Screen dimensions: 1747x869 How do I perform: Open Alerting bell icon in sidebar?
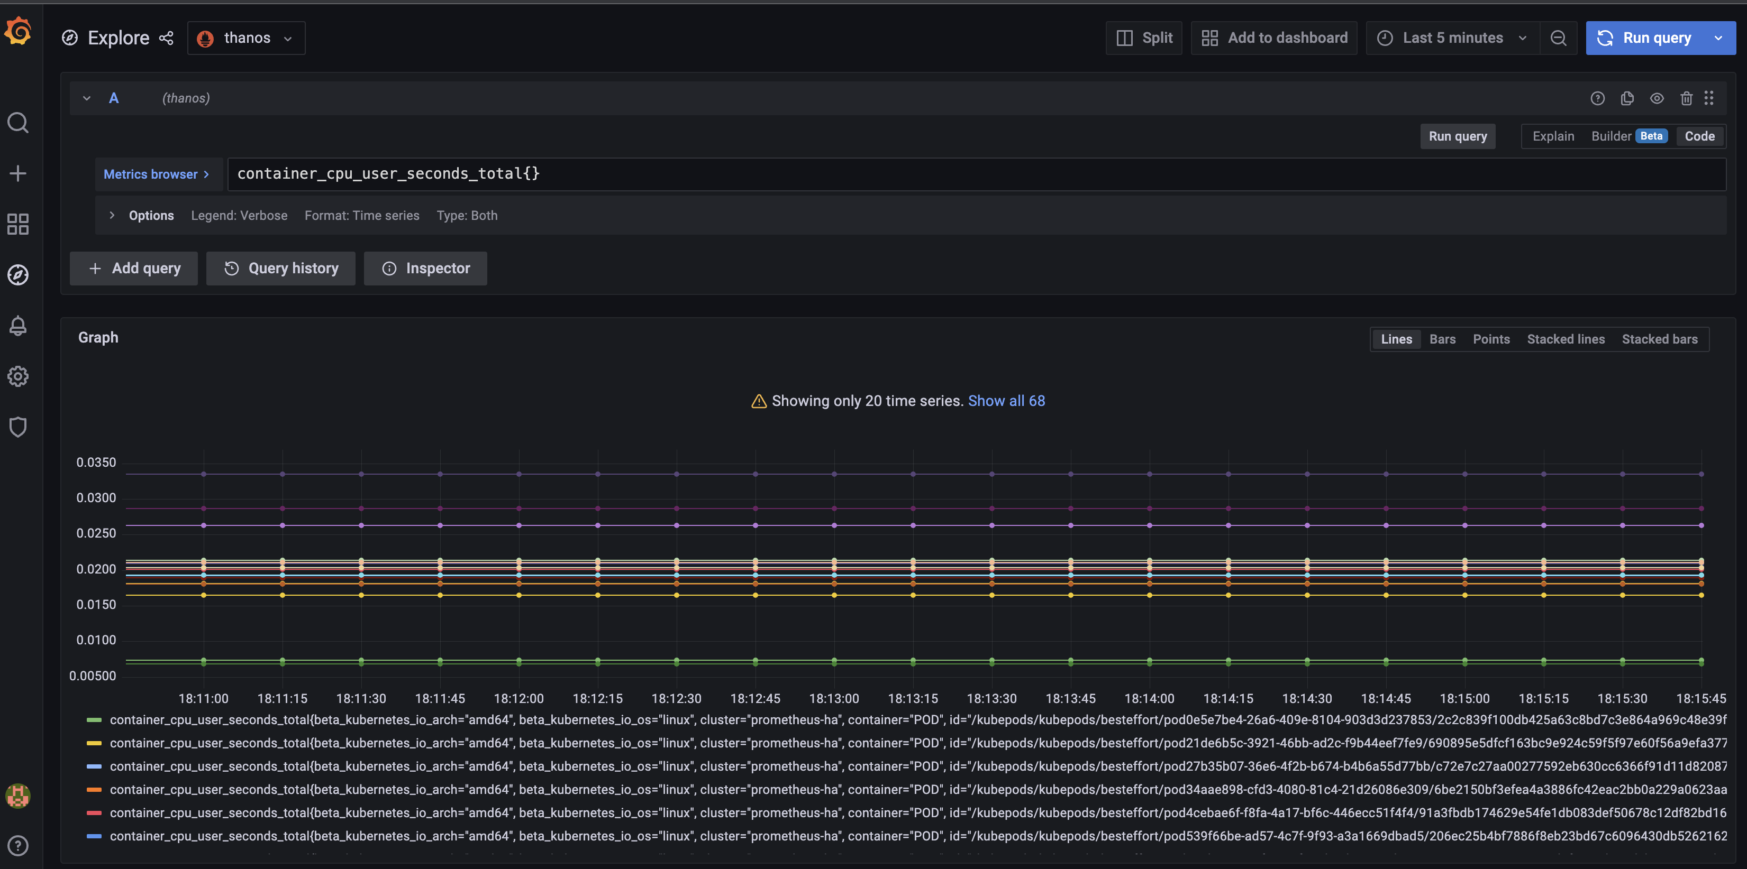click(19, 326)
